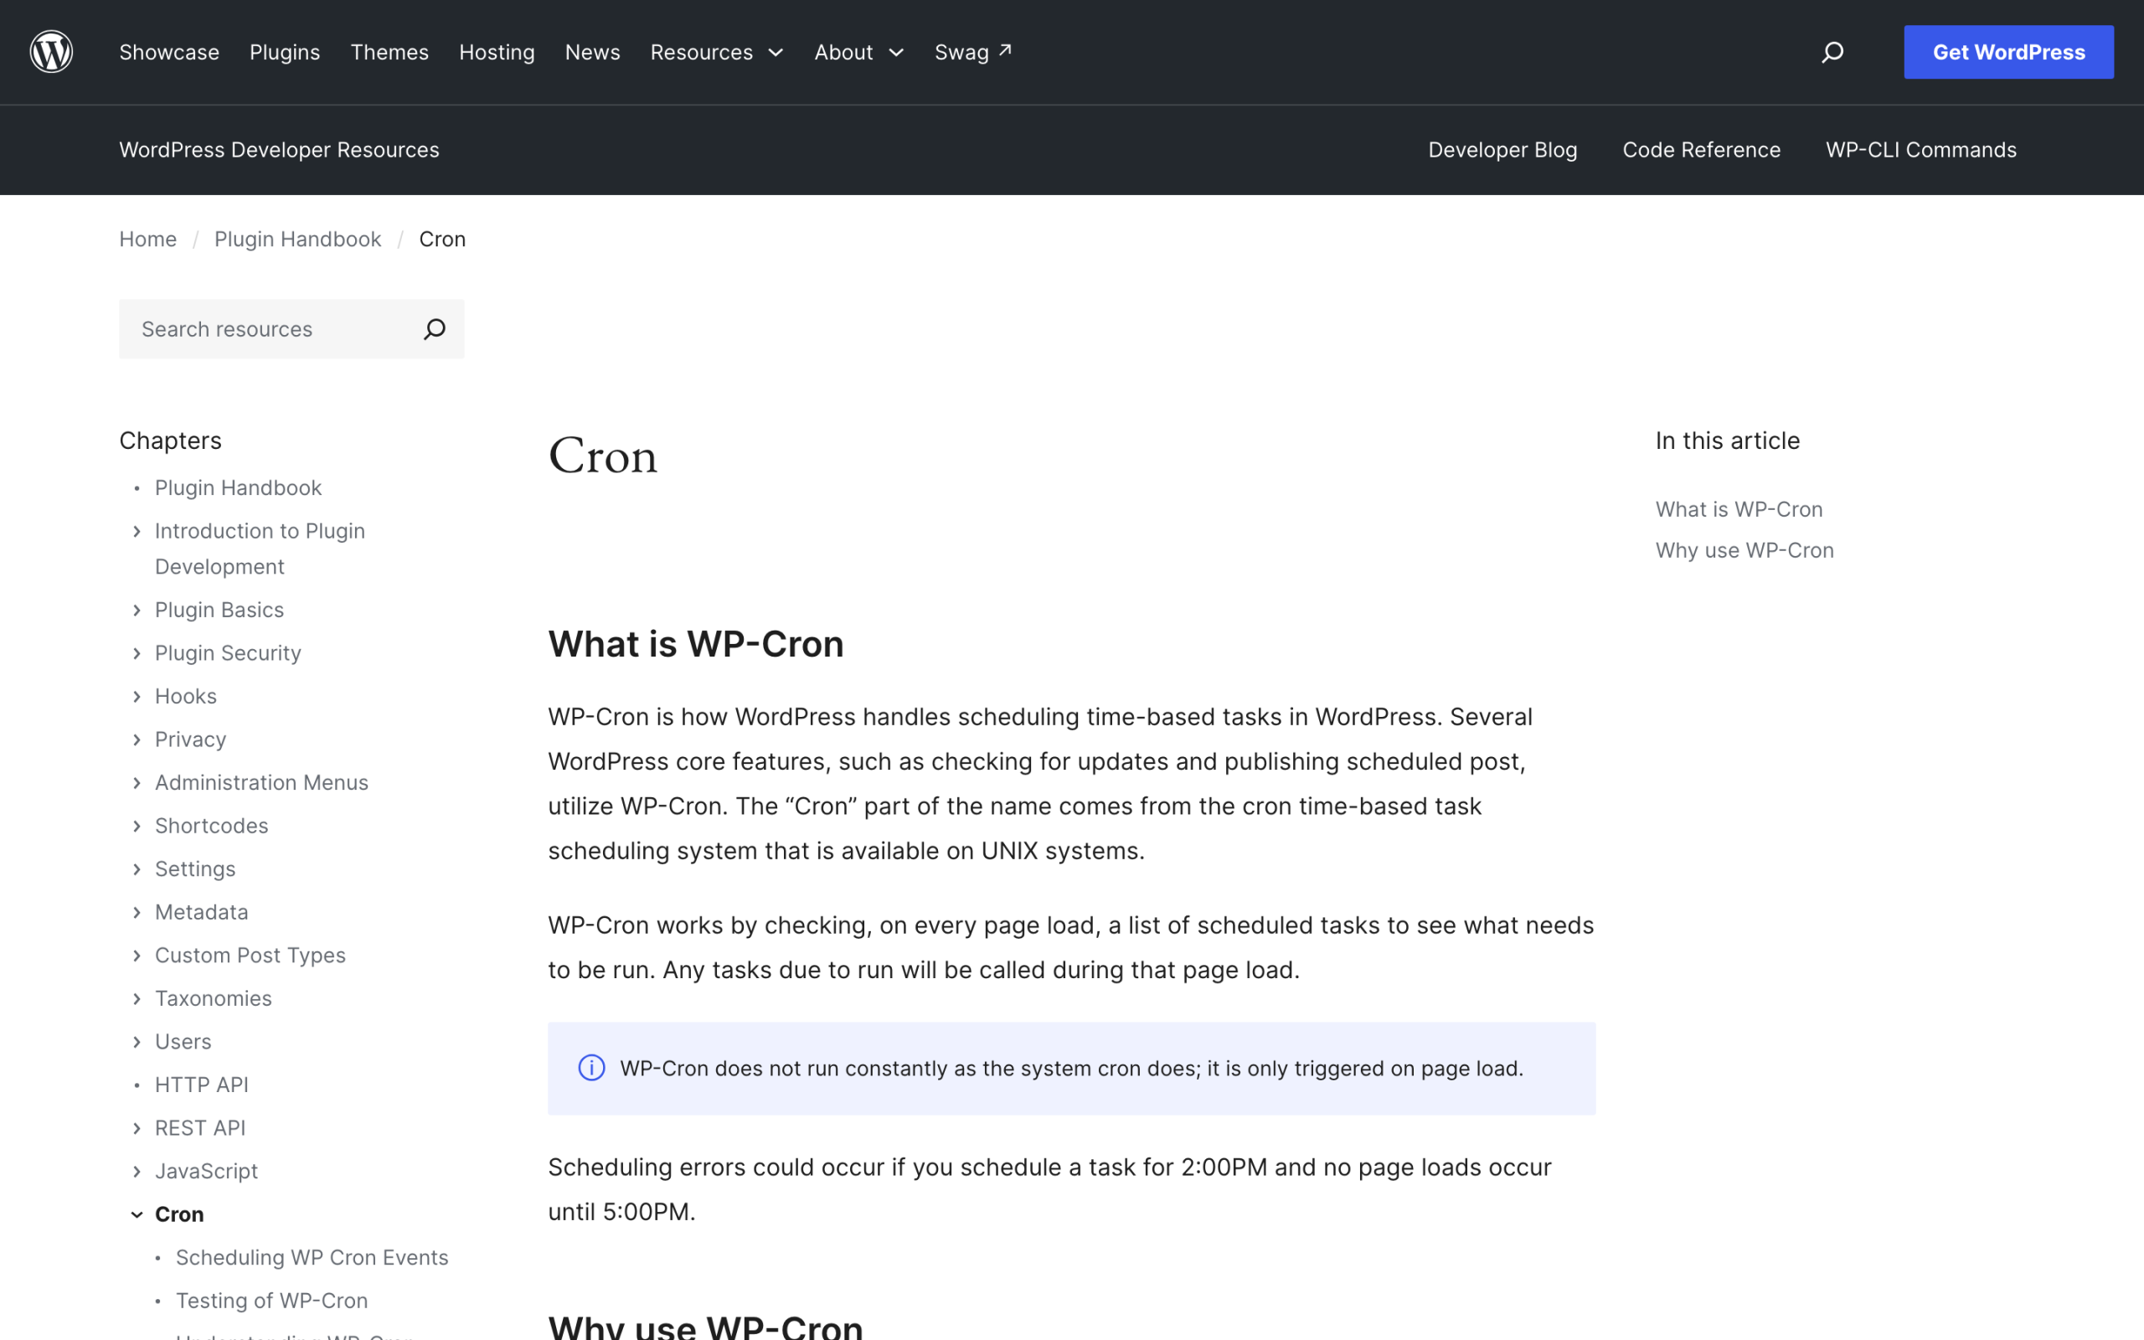
Task: Open the REST API chapter link
Action: [200, 1128]
